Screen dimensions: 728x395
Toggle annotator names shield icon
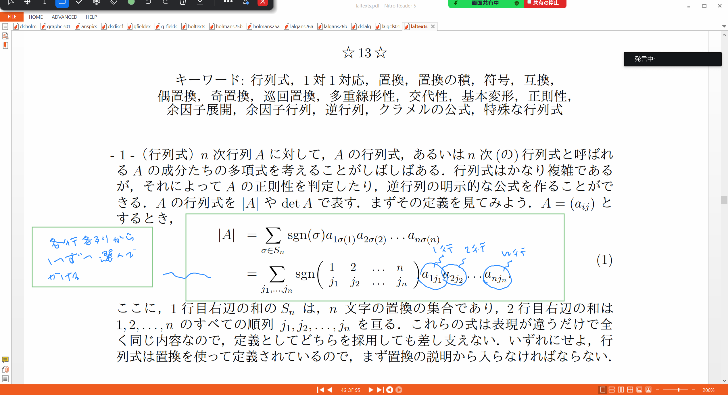[x=246, y=2]
